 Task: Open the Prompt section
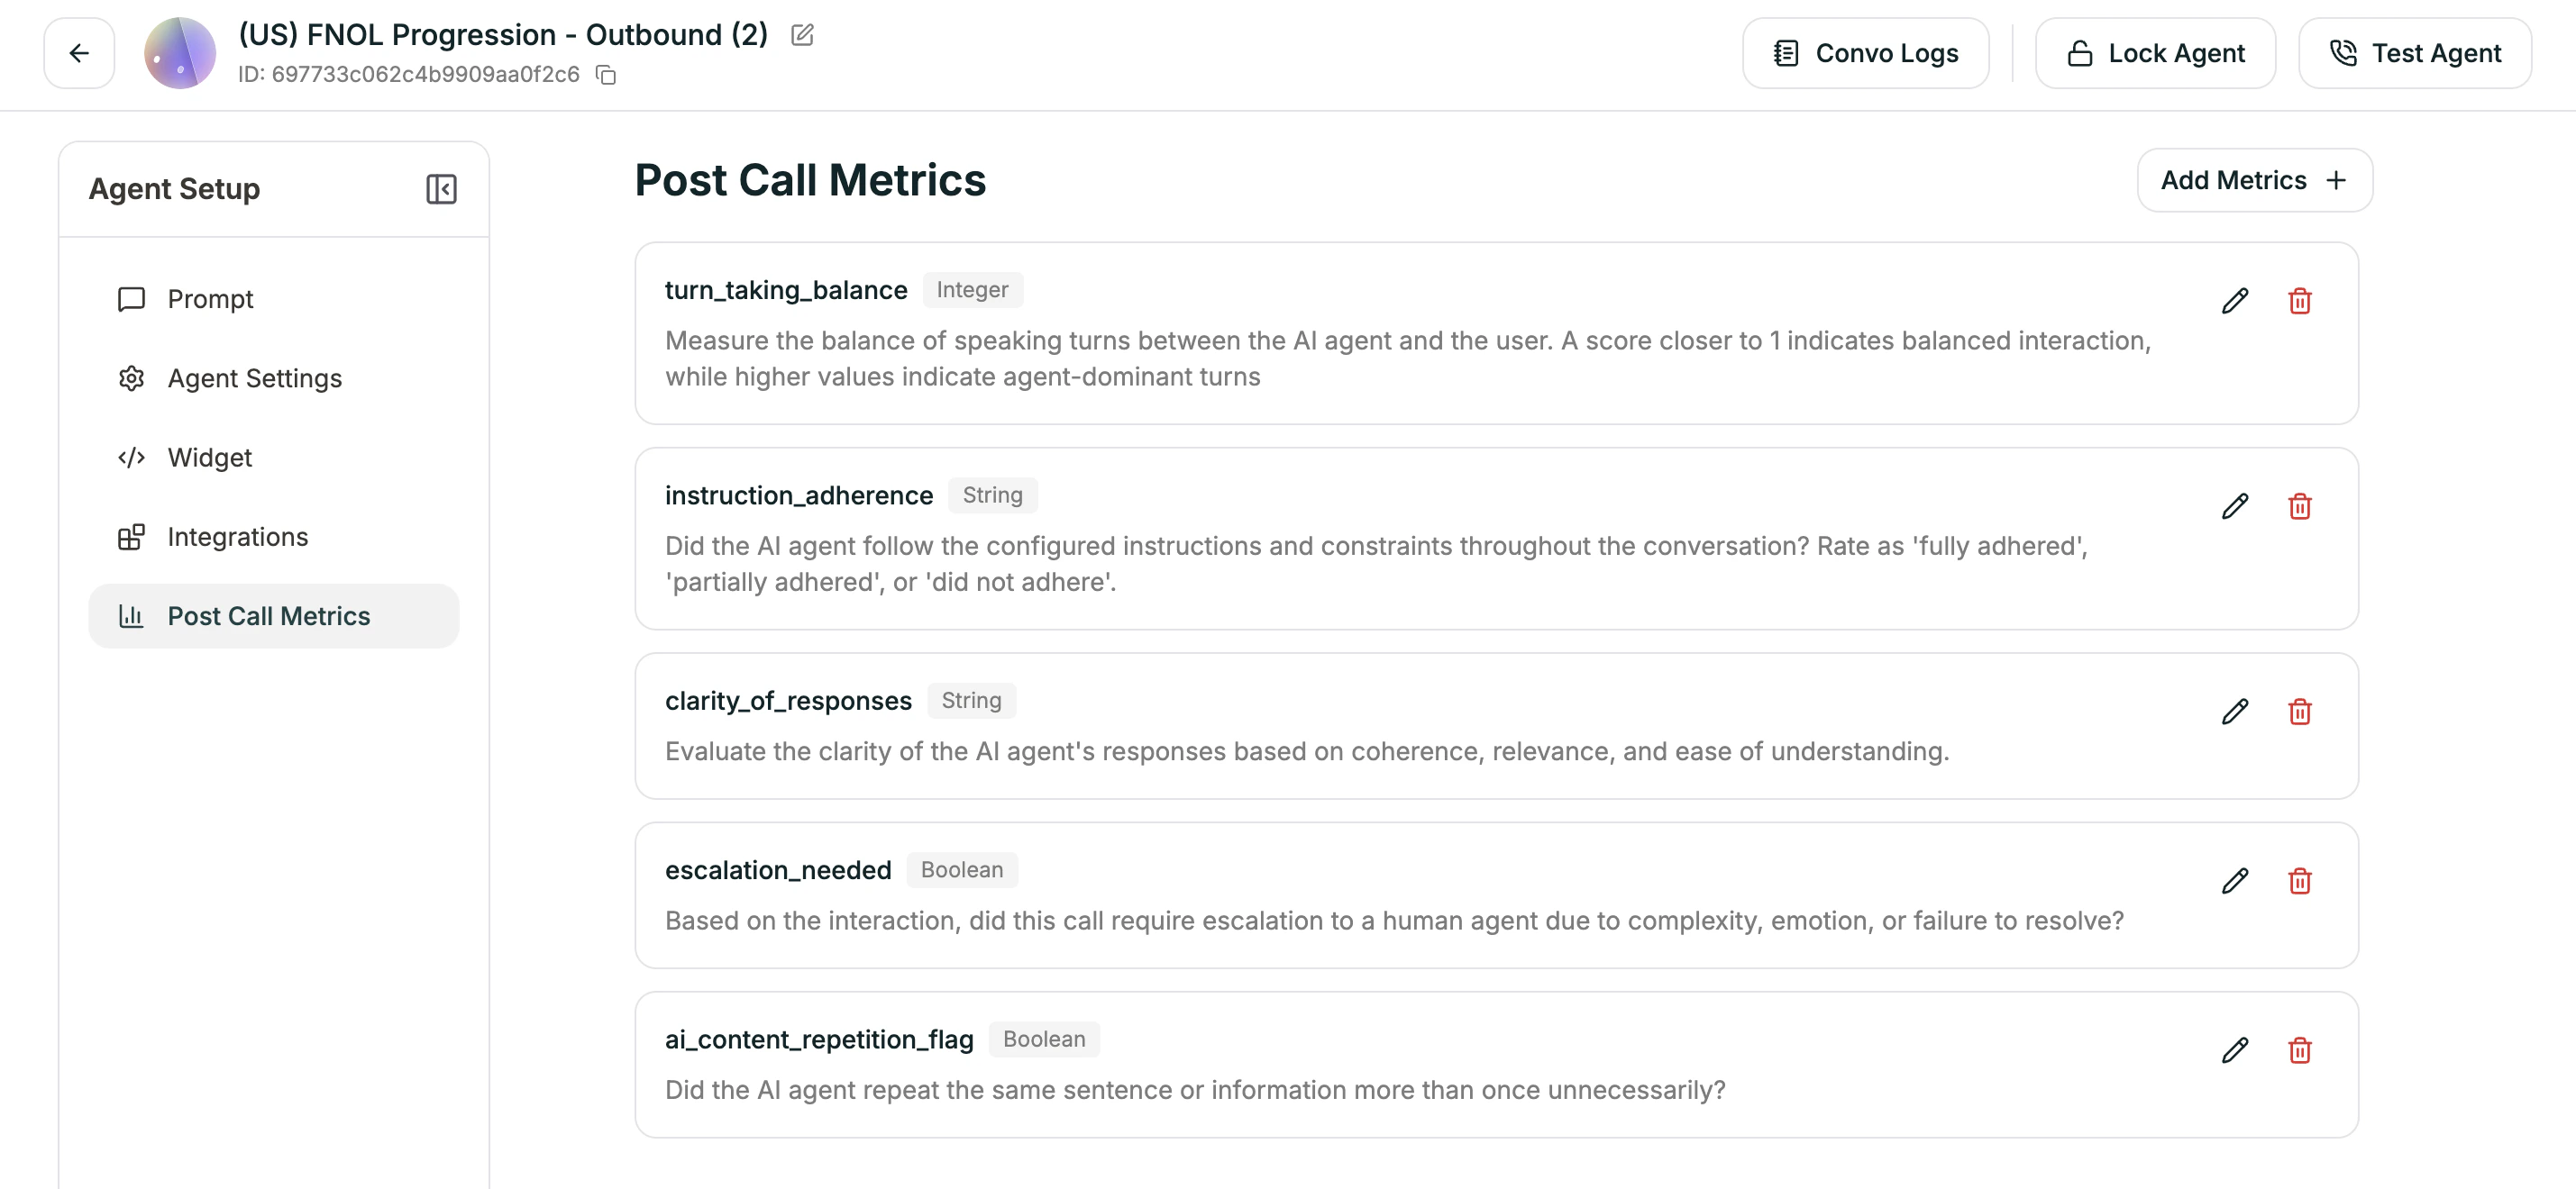210,298
